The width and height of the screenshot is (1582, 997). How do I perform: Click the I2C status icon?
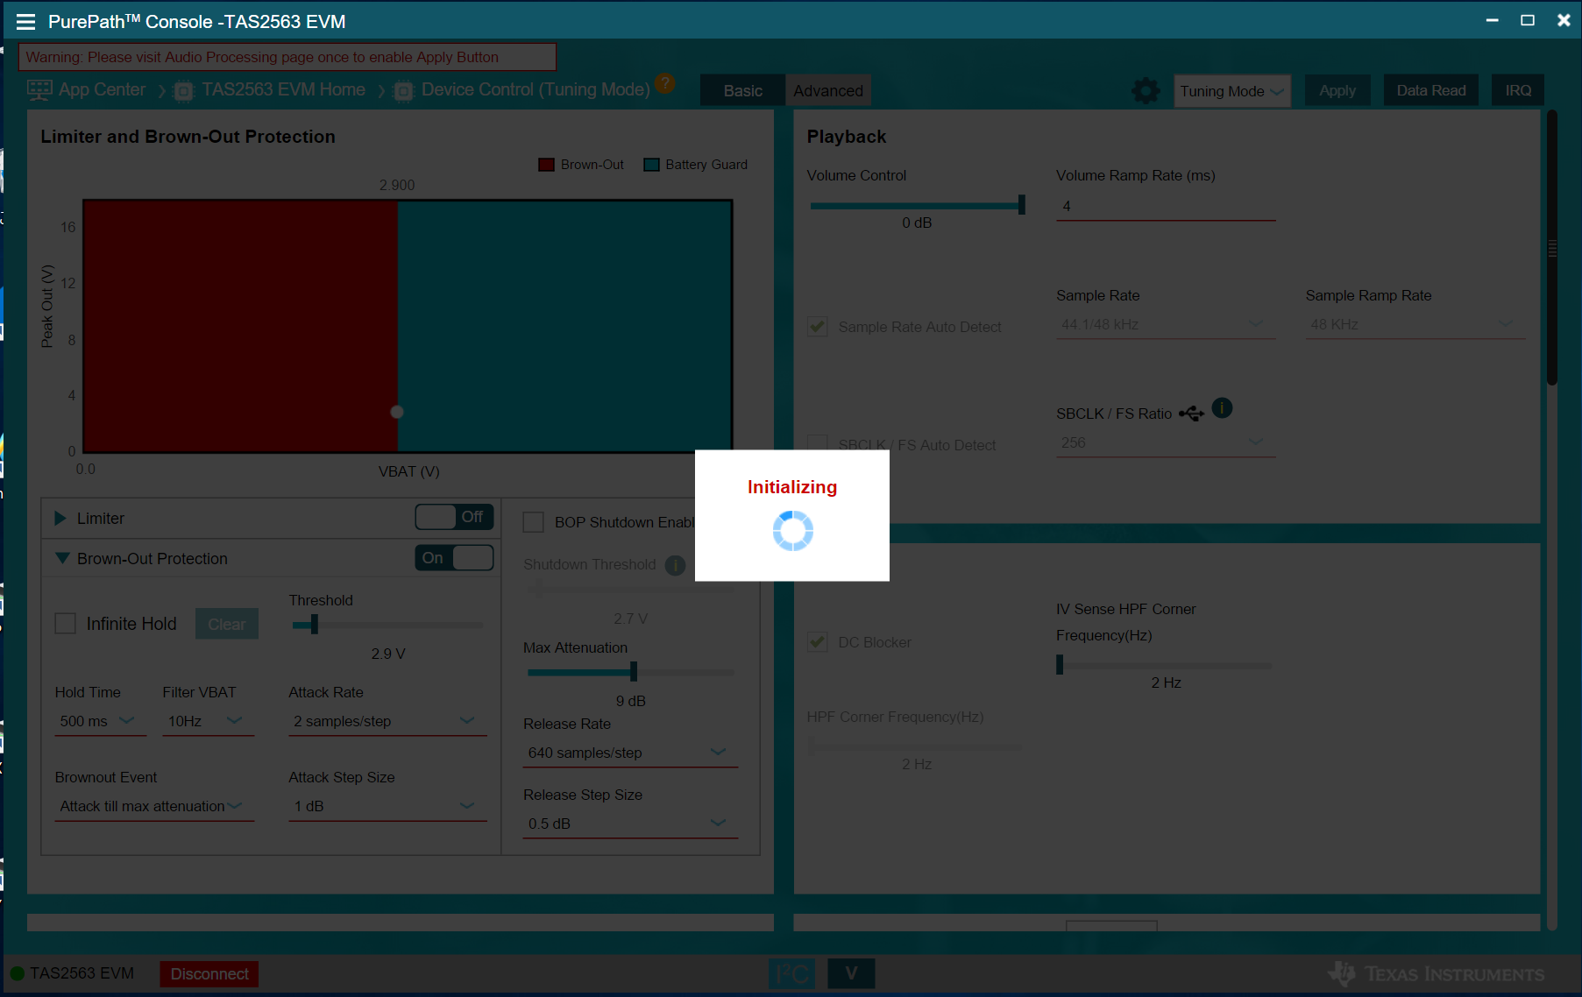coord(791,973)
